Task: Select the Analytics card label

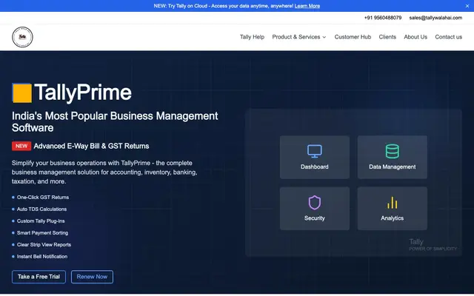Action: click(392, 218)
